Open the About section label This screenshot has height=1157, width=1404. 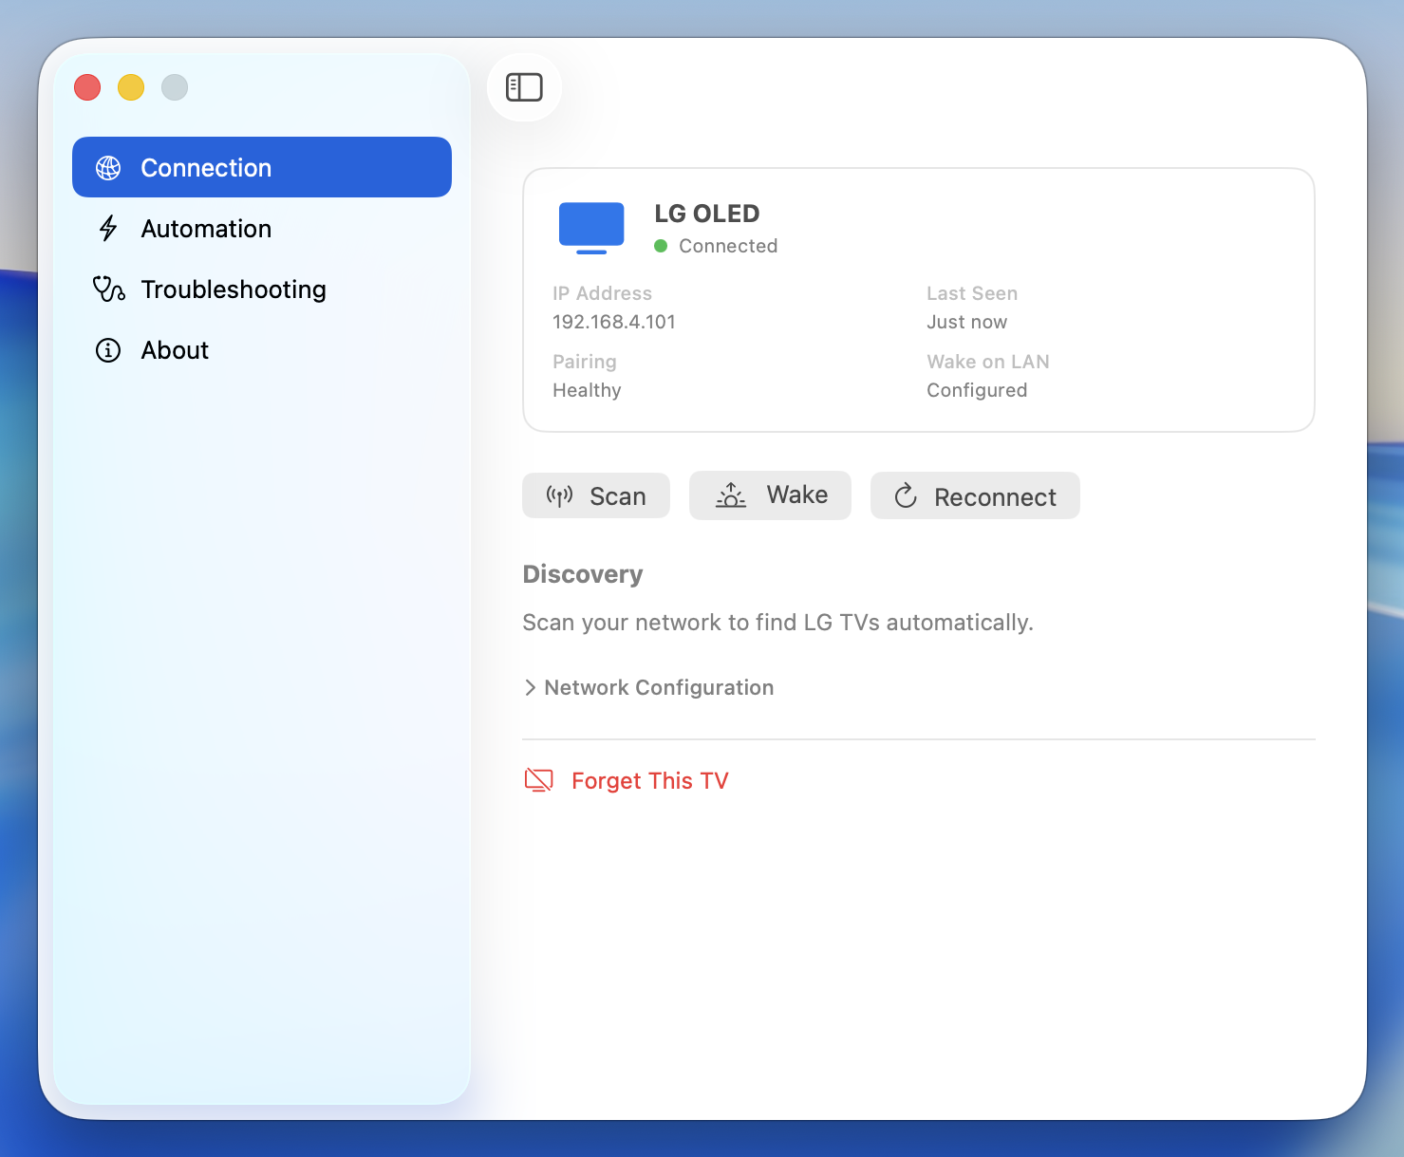[x=175, y=350]
